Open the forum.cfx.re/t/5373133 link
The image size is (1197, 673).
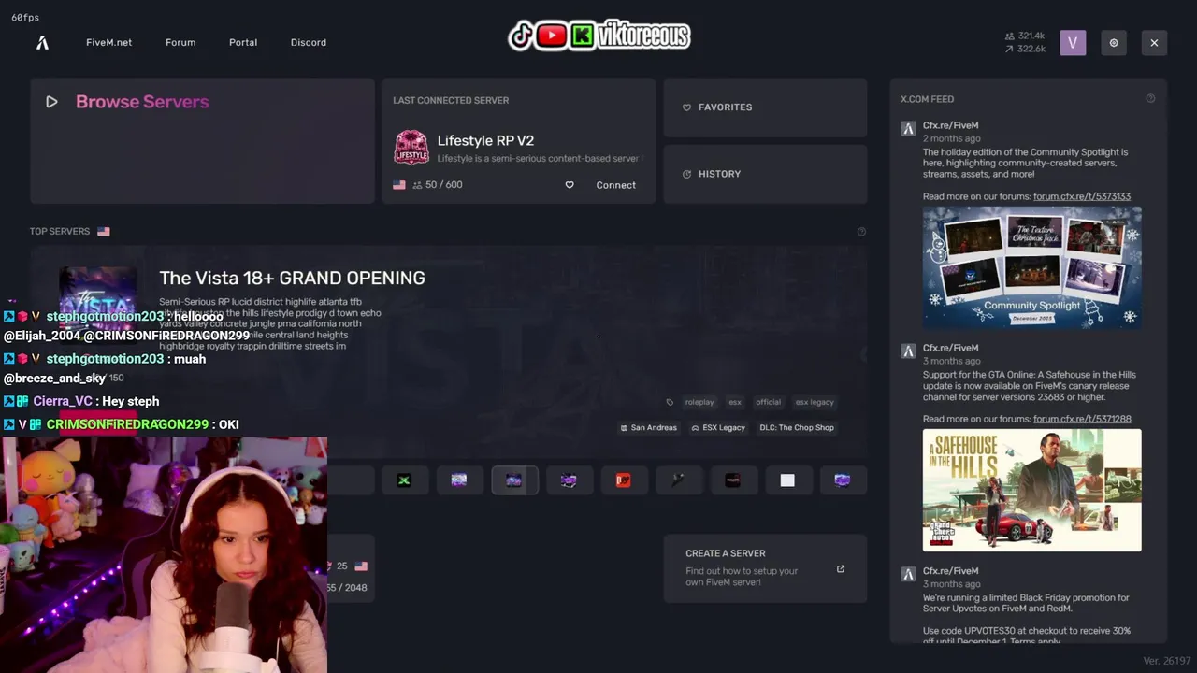pyautogui.click(x=1082, y=196)
